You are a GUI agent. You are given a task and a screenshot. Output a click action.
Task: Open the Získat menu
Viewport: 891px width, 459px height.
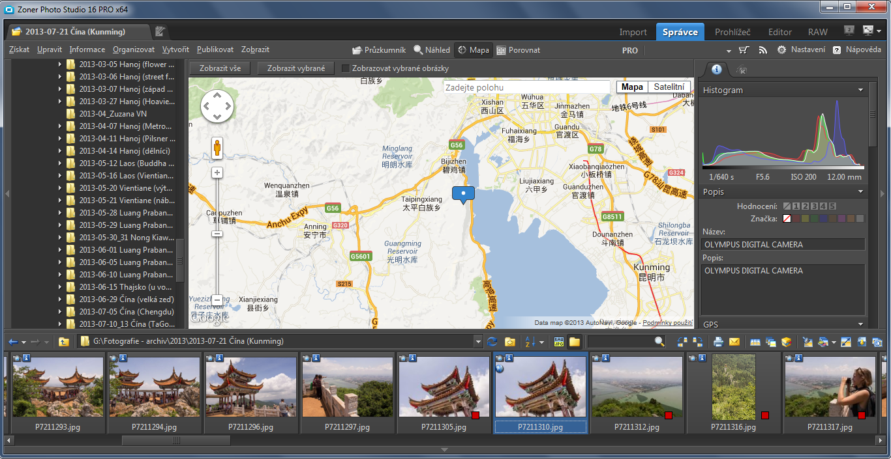click(x=20, y=49)
